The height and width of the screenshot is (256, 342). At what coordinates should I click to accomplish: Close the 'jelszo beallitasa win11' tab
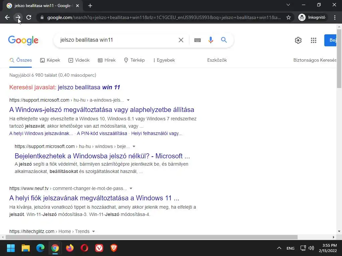coord(77,6)
